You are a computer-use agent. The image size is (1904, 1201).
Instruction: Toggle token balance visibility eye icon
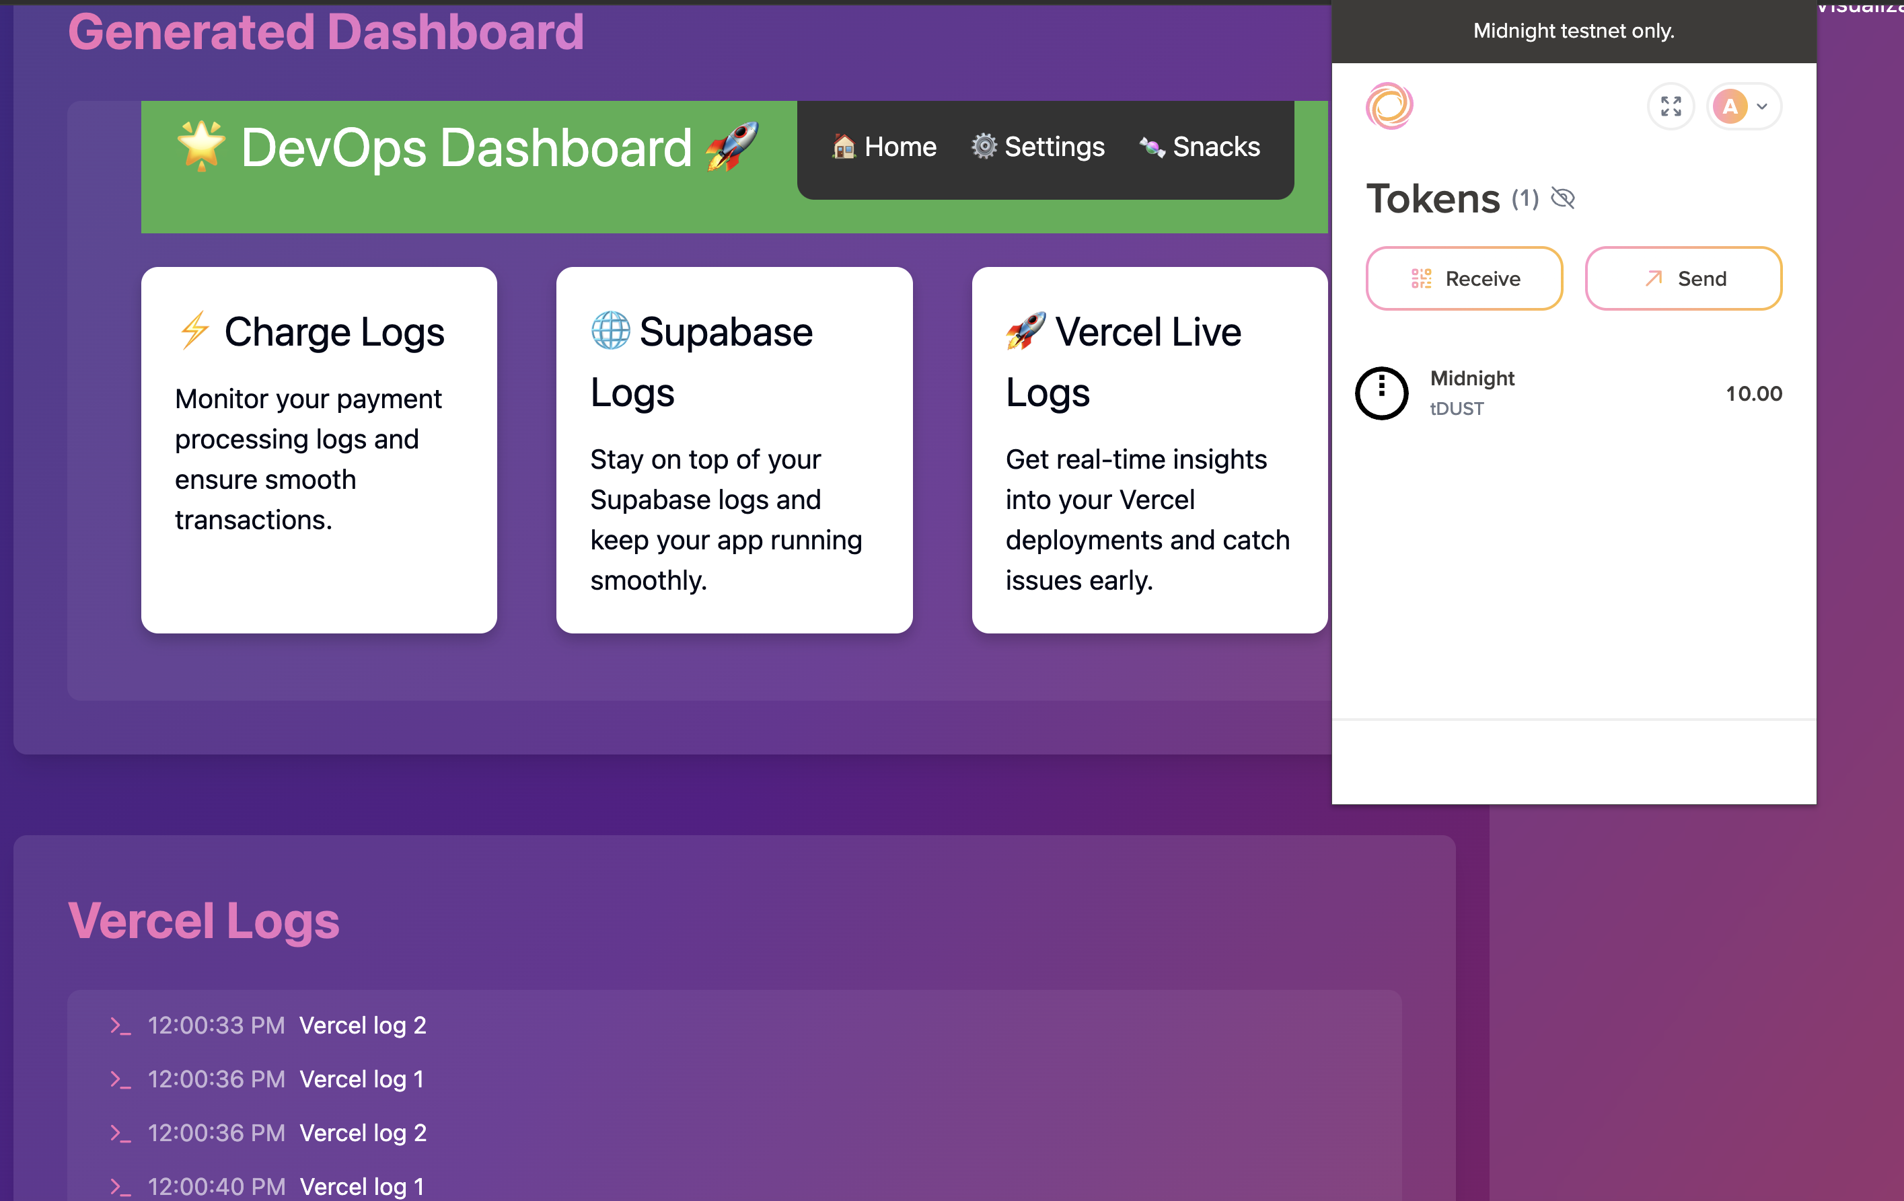[1562, 198]
